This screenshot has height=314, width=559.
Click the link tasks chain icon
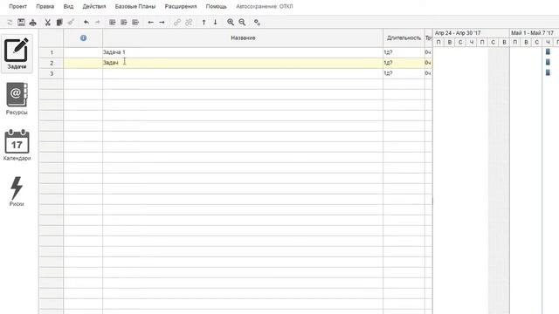[x=176, y=23]
